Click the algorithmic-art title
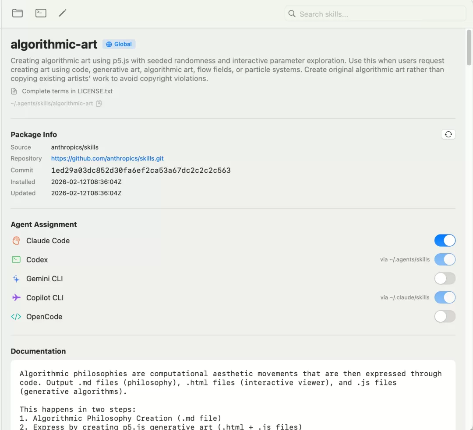This screenshot has width=473, height=430. [x=54, y=44]
